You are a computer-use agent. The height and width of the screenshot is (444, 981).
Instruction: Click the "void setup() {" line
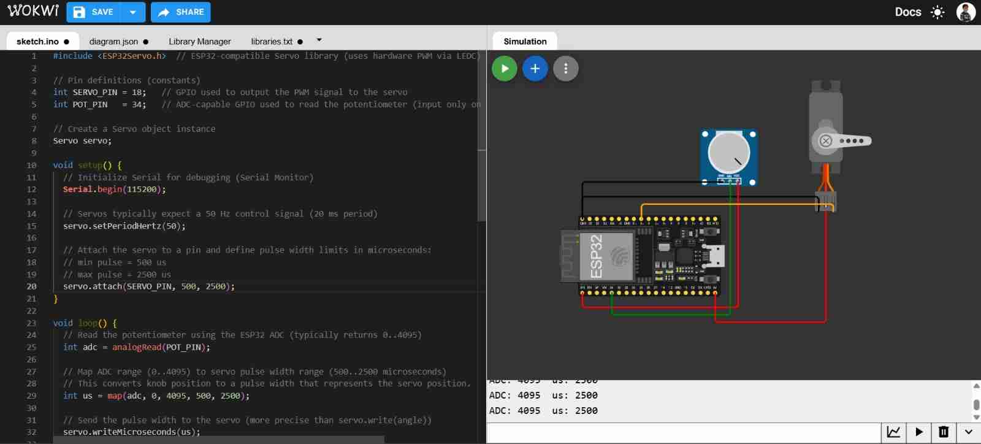[x=87, y=165]
